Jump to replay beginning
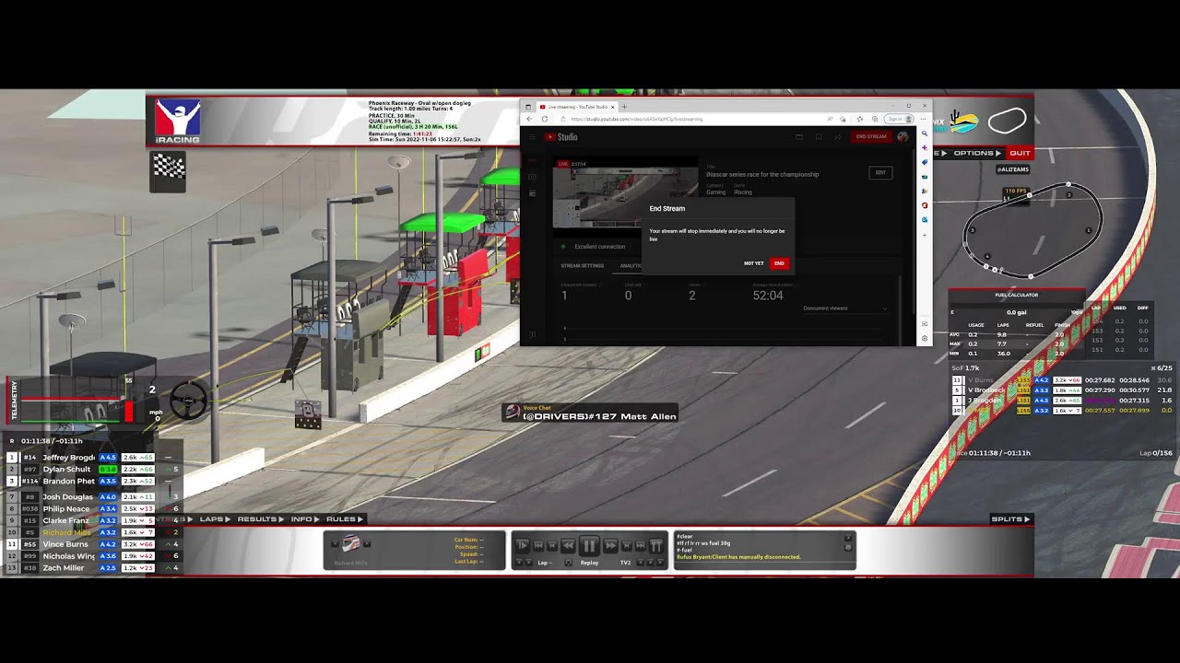The image size is (1180, 663). (538, 545)
